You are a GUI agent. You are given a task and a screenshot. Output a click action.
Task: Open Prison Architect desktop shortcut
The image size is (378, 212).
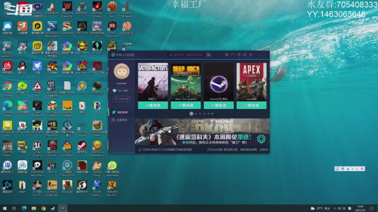[x=67, y=148]
